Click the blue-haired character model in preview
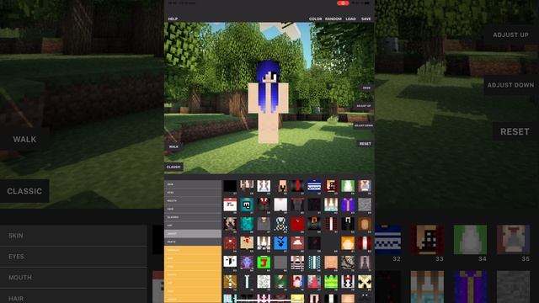Image resolution: width=539 pixels, height=303 pixels. tap(268, 102)
